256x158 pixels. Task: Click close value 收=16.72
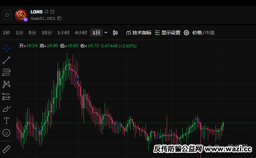pos(90,46)
